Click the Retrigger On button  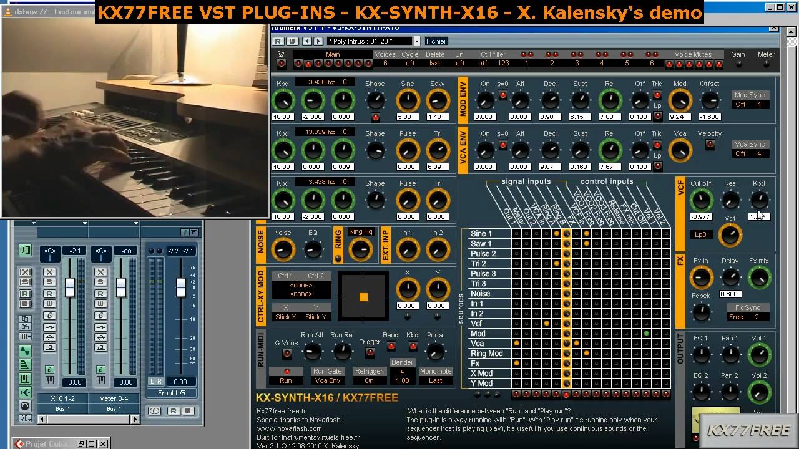369,380
